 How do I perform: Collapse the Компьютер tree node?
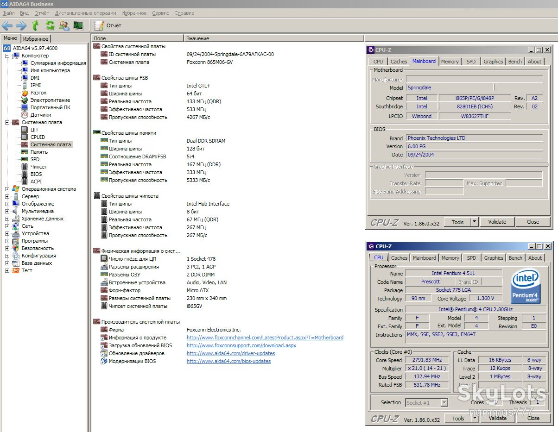(x=7, y=56)
